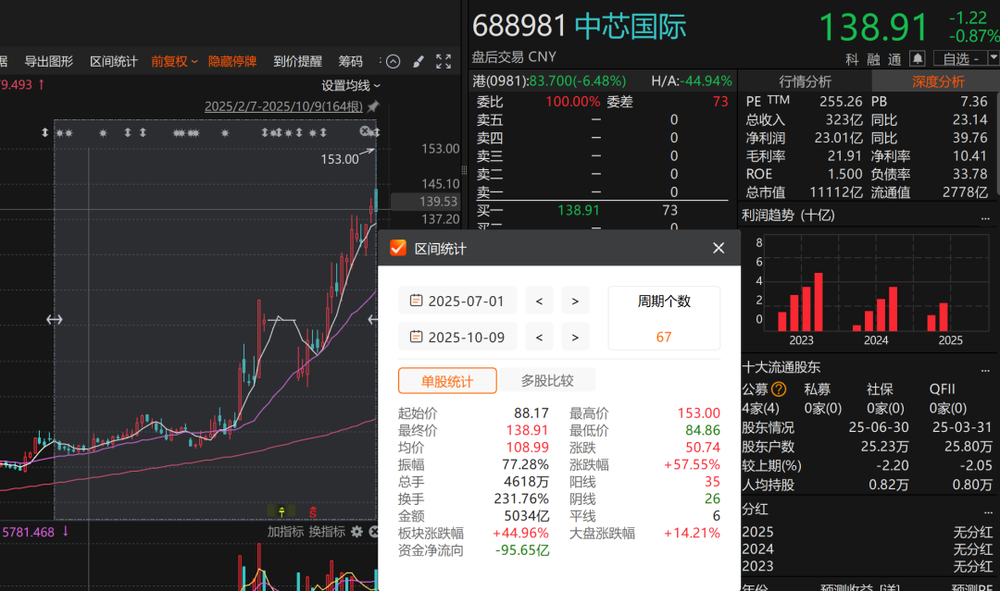
Task: Add stock via the 自选 button
Action: [x=960, y=58]
